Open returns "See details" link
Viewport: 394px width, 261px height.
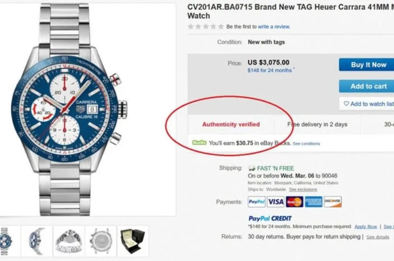378,237
